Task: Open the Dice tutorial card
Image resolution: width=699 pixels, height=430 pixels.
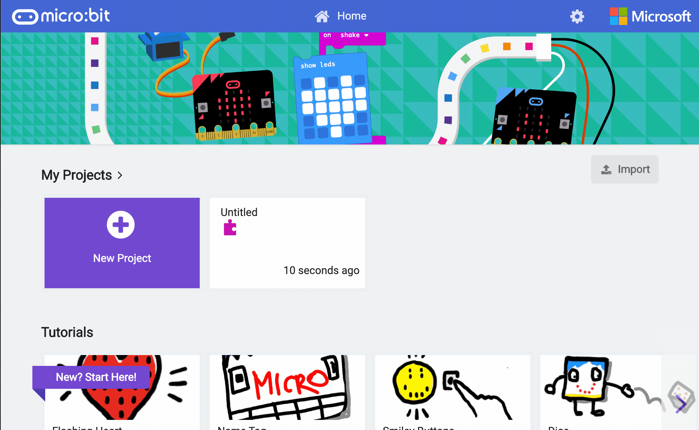Action: point(600,392)
